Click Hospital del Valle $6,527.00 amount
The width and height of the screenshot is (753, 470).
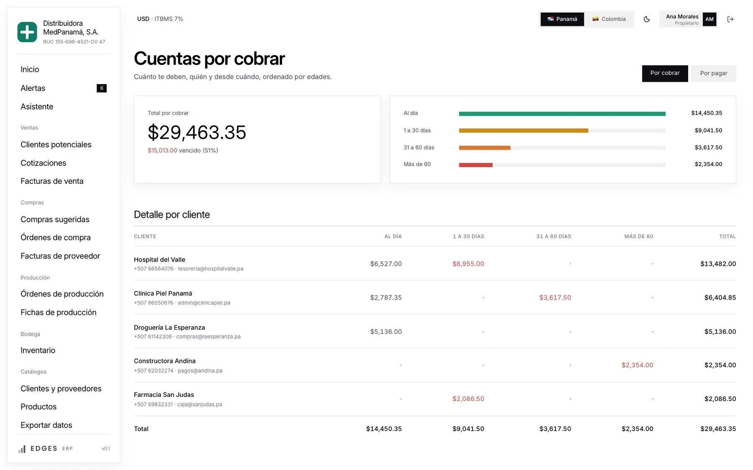[386, 264]
